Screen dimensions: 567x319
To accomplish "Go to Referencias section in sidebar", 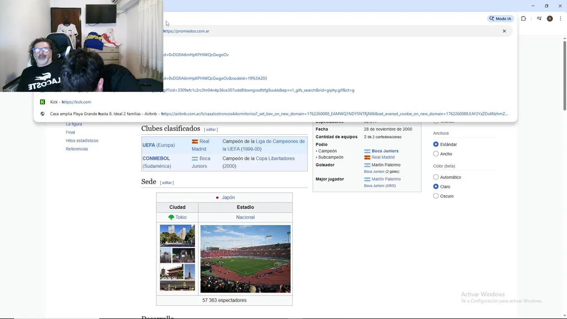I will click(x=77, y=149).
